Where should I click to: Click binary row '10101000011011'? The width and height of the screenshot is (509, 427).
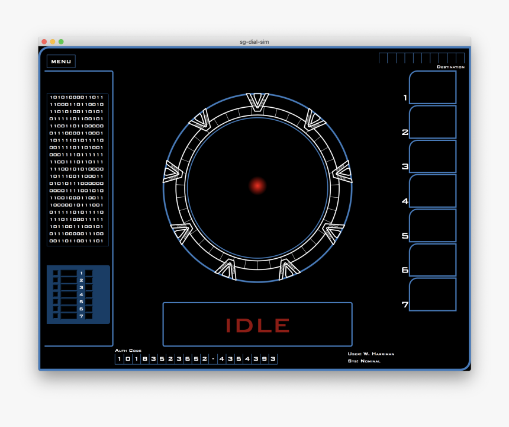(76, 97)
